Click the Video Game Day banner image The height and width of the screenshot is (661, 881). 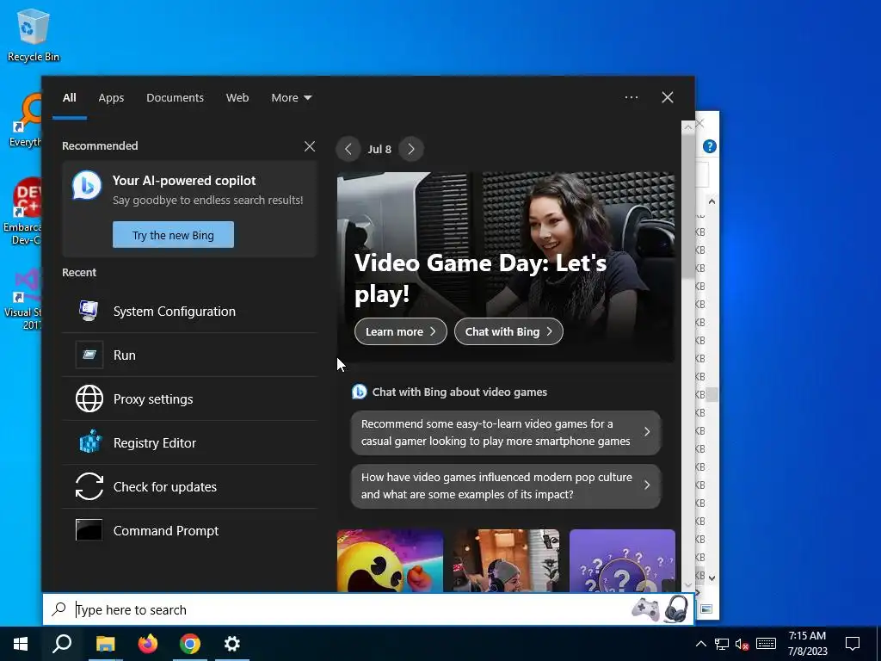point(506,267)
